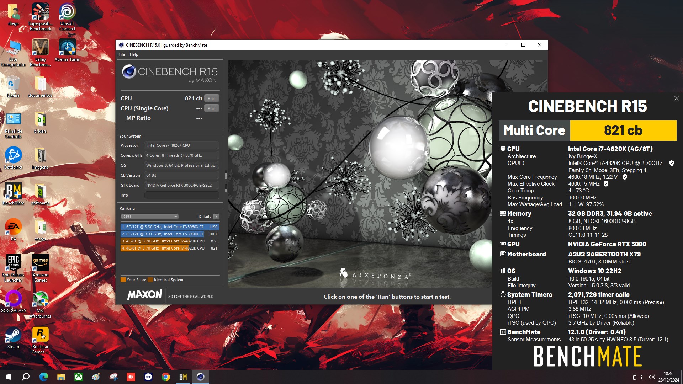Click the CPUID verified shield icon

tap(672, 163)
